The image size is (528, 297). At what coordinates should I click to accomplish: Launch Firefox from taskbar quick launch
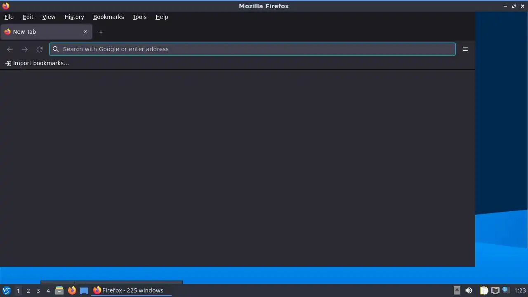click(x=72, y=290)
